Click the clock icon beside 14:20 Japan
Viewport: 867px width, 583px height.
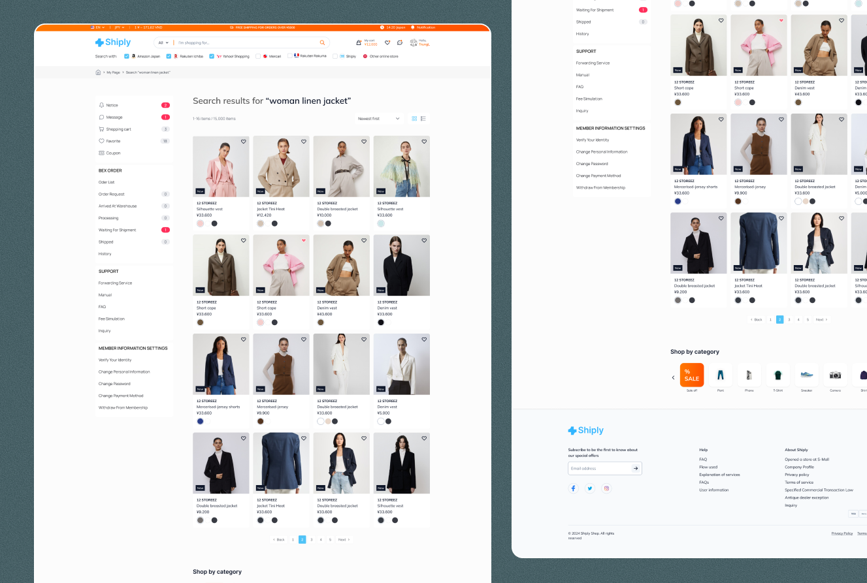pyautogui.click(x=384, y=27)
